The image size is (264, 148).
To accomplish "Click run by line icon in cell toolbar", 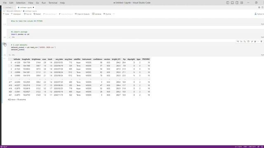I will pos(238,42).
